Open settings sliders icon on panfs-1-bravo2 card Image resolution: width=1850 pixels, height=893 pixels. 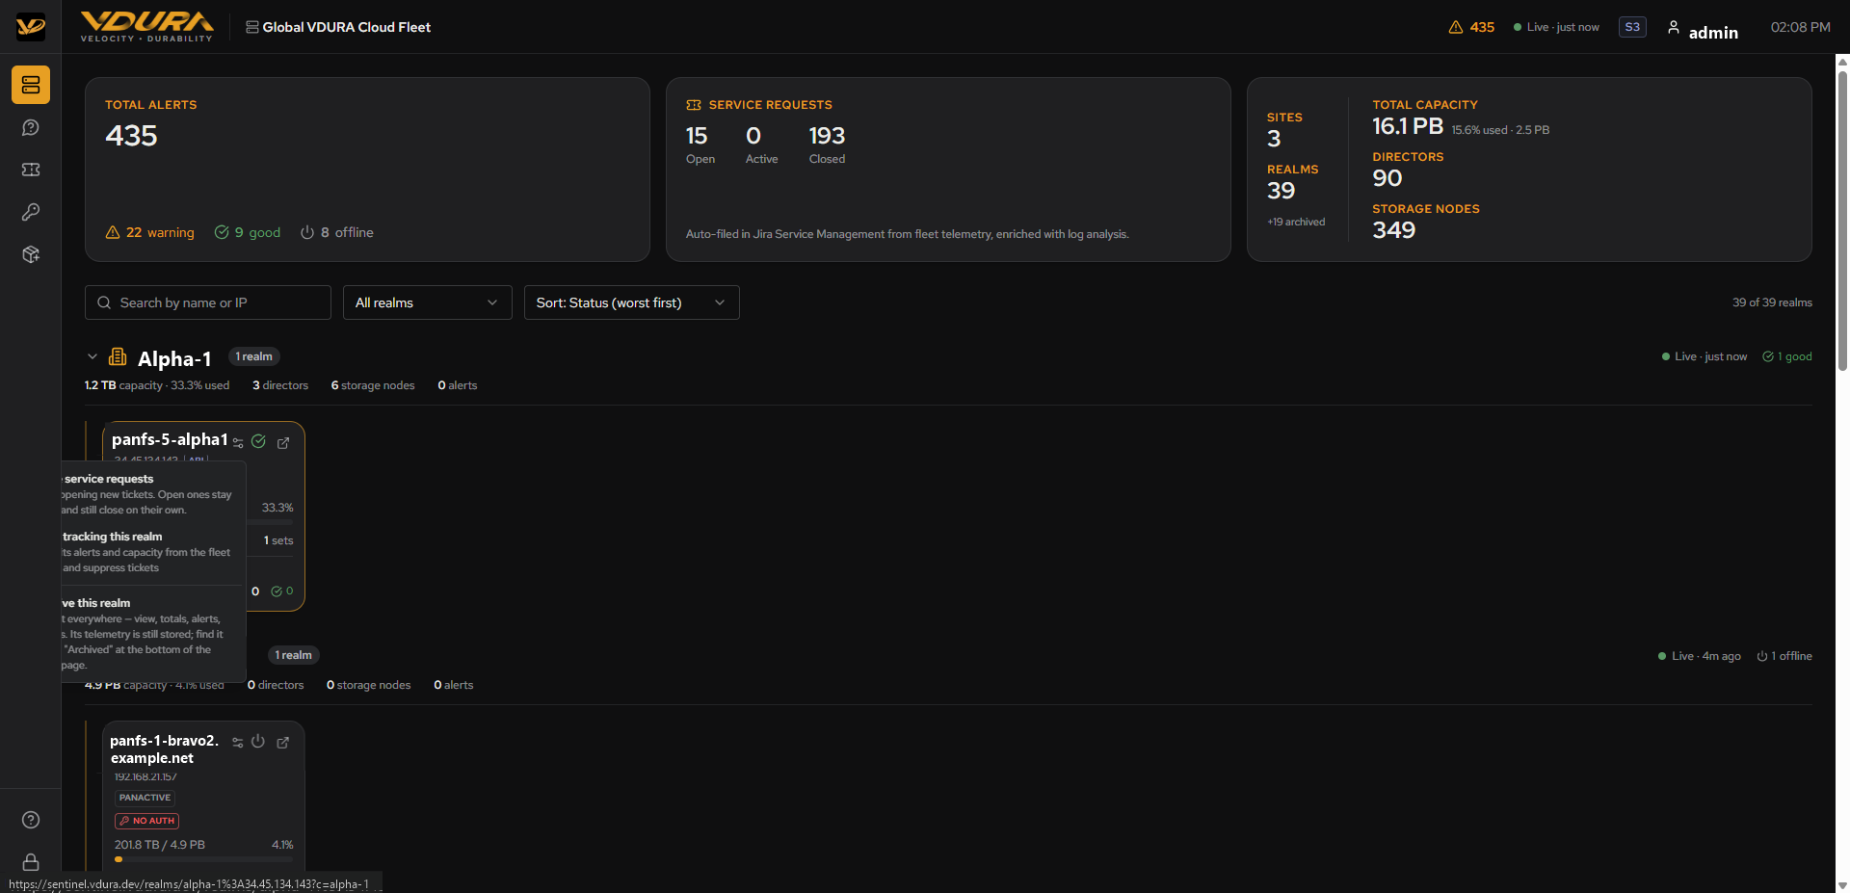pyautogui.click(x=238, y=743)
